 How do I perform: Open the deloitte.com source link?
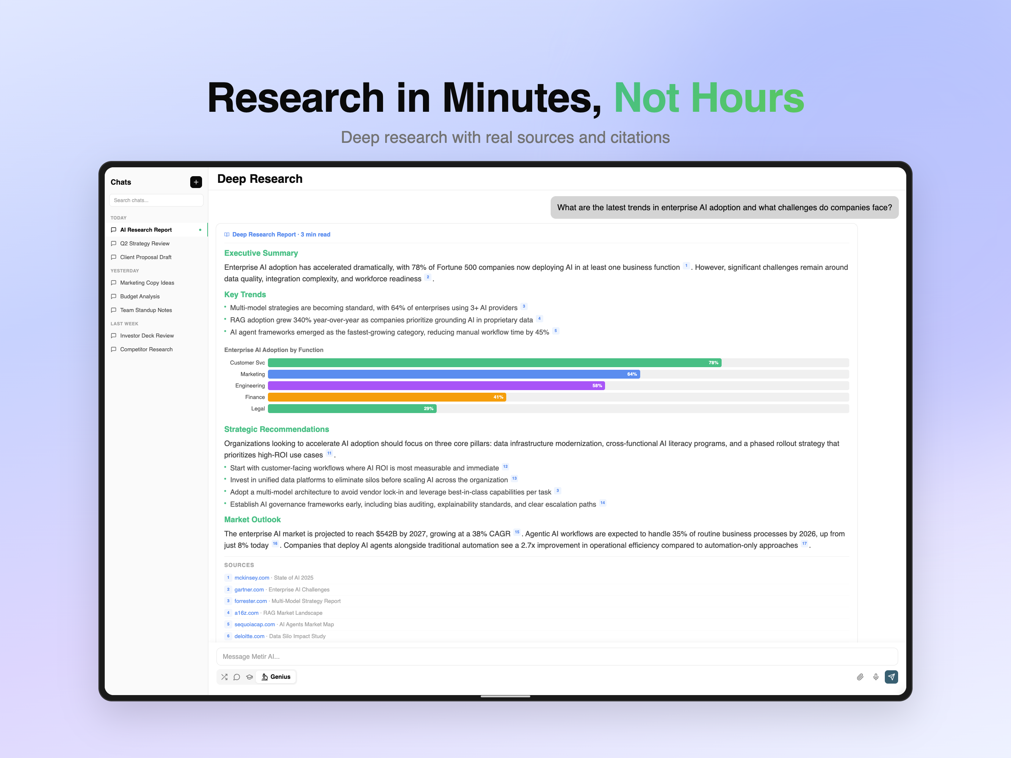point(249,636)
